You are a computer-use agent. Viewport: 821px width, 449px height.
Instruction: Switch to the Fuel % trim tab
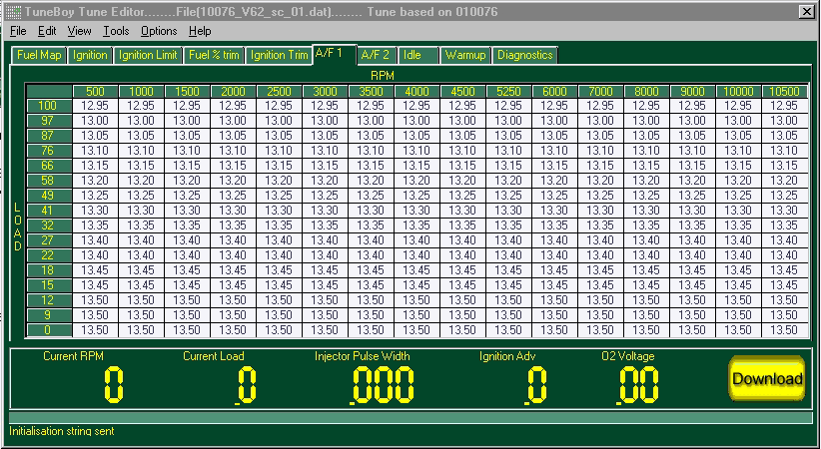pos(214,55)
